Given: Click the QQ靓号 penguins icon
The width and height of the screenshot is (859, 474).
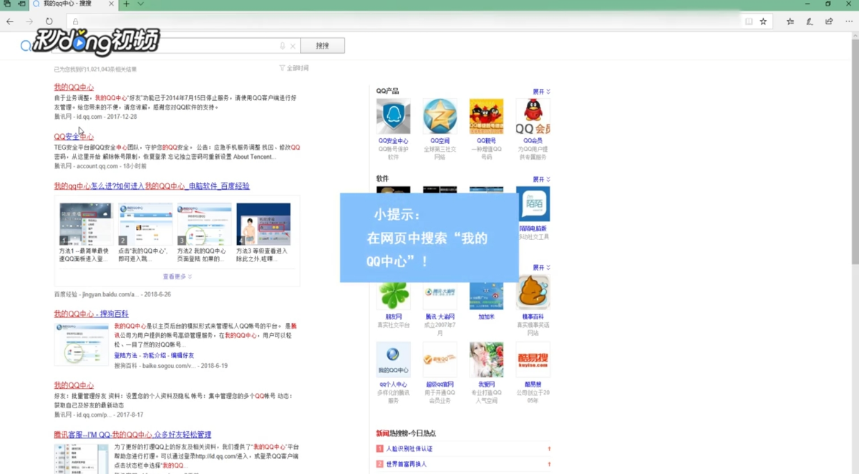Looking at the screenshot, I should coord(486,116).
